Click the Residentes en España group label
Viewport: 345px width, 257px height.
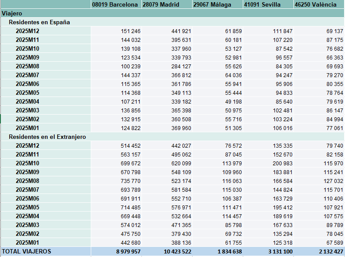39,22
